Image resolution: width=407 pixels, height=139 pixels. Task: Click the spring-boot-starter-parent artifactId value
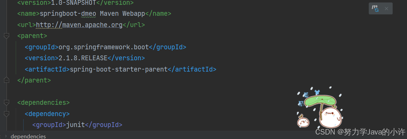pos(119,69)
